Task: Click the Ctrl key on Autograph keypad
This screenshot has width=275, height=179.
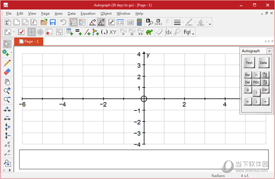Action: click(265, 90)
